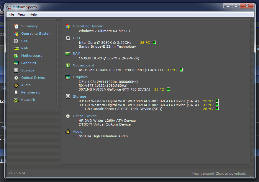Click the Storage hard drive icon in sidebar

click(16, 70)
